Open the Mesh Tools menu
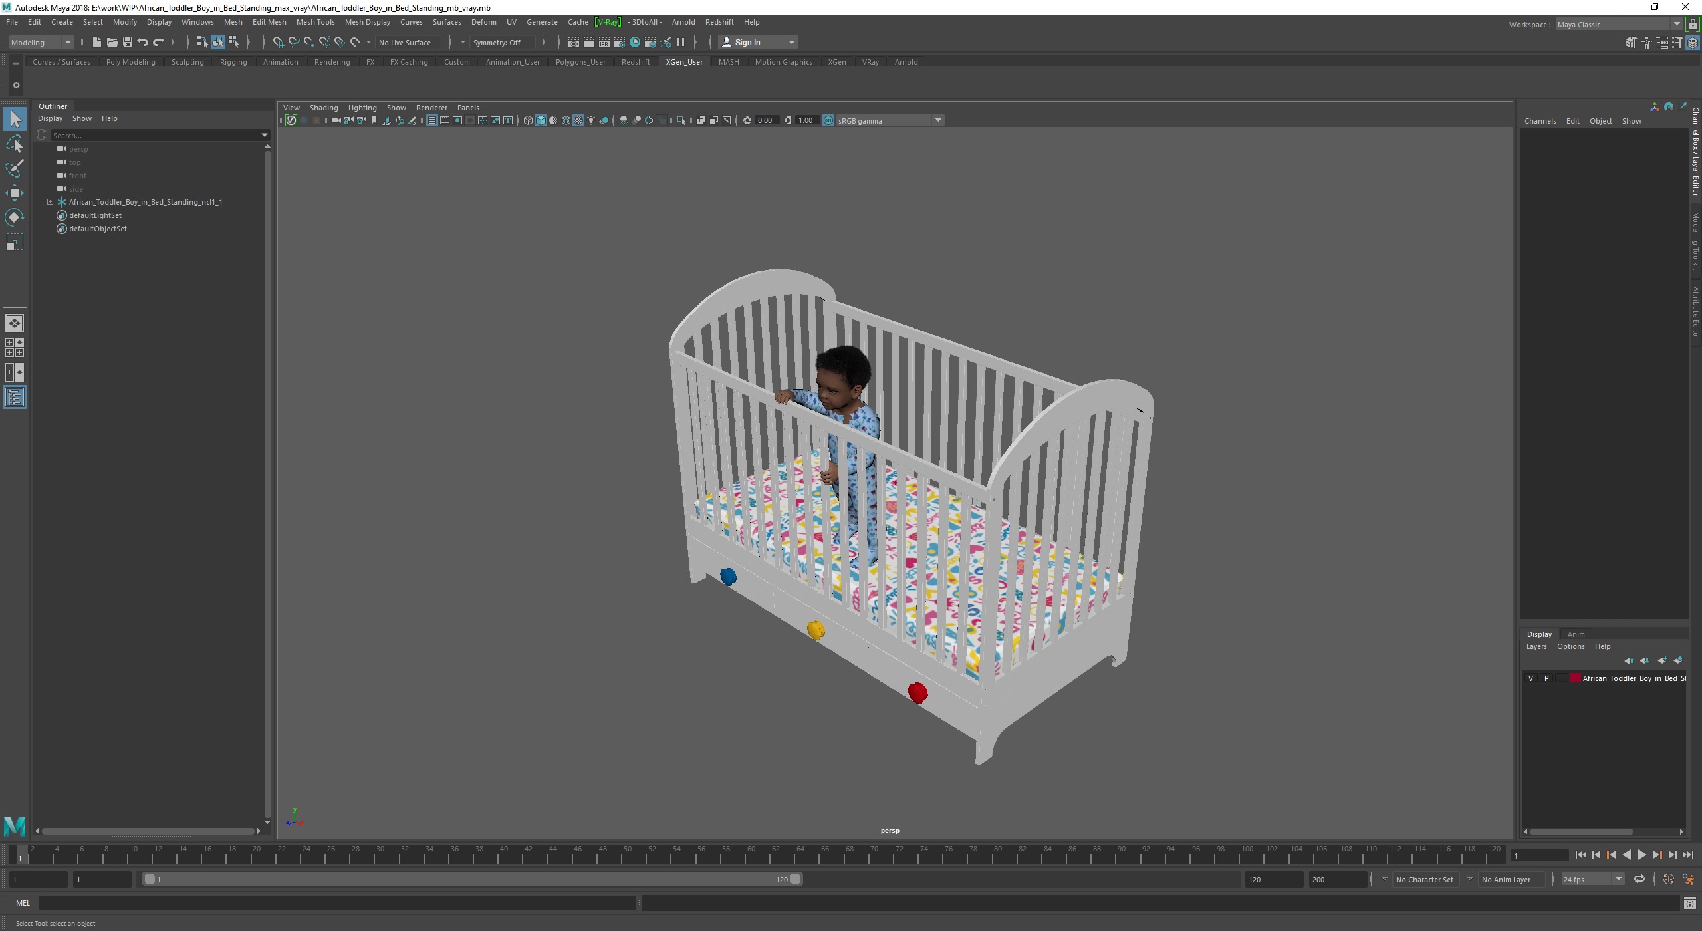 [x=315, y=22]
